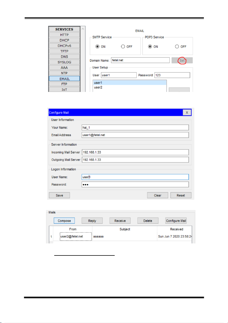Select FTP in the services list

coord(64,84)
